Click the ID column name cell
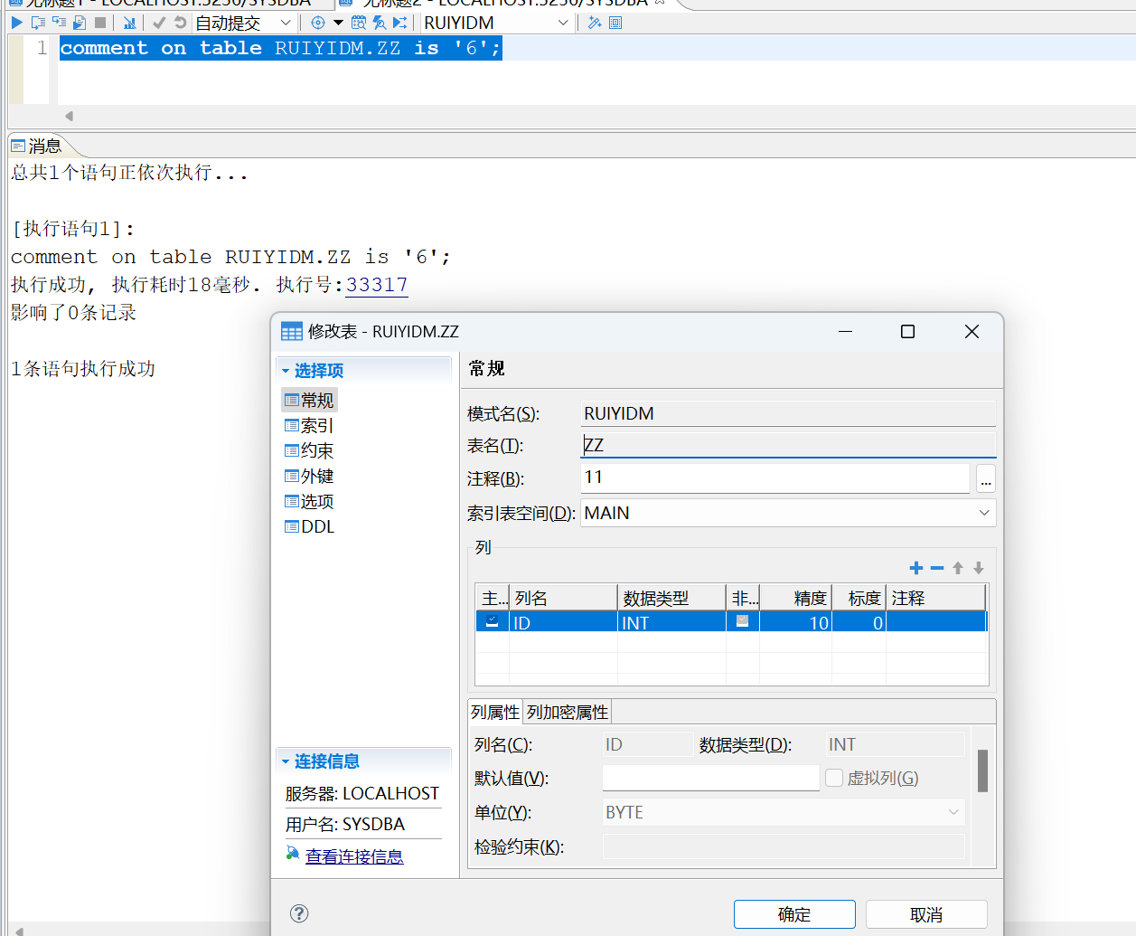Image resolution: width=1136 pixels, height=936 pixels. click(563, 622)
